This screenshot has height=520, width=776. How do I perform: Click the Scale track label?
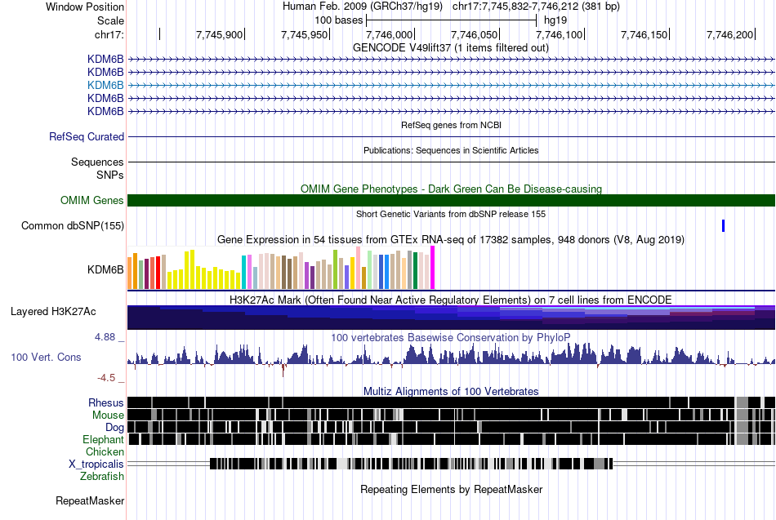(x=110, y=20)
